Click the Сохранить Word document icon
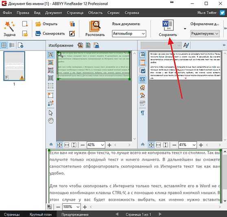This screenshot has height=217, width=227. tap(168, 25)
